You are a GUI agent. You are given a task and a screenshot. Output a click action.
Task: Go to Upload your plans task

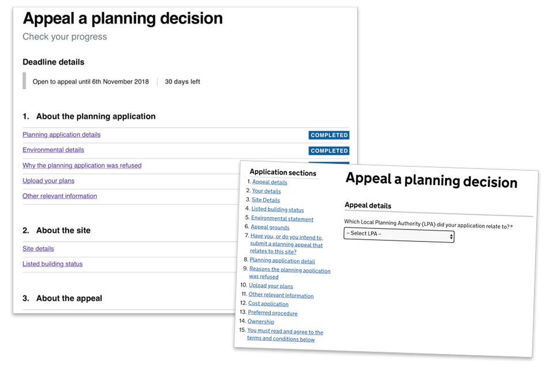48,181
